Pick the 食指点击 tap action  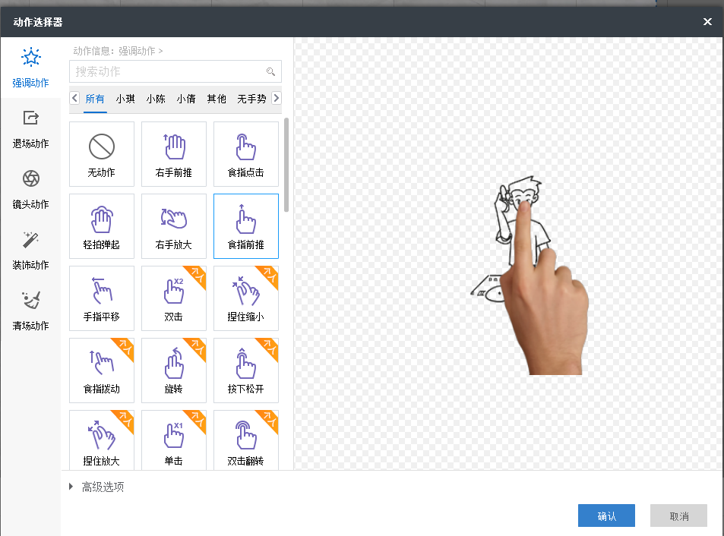pyautogui.click(x=245, y=154)
